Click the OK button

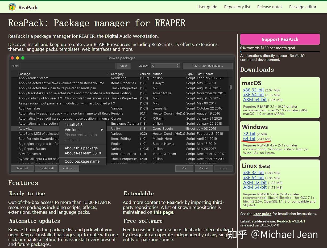(x=184, y=168)
